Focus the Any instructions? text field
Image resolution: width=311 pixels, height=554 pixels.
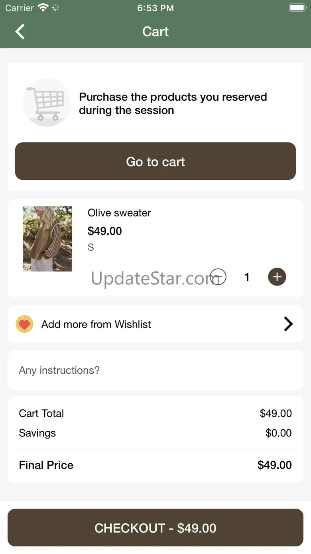[155, 370]
